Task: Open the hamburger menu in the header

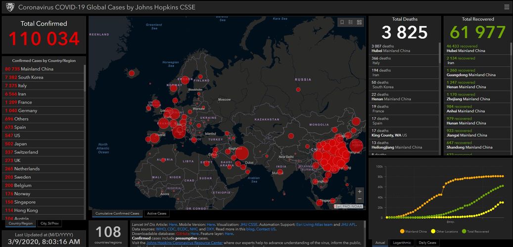Action: (x=506, y=7)
